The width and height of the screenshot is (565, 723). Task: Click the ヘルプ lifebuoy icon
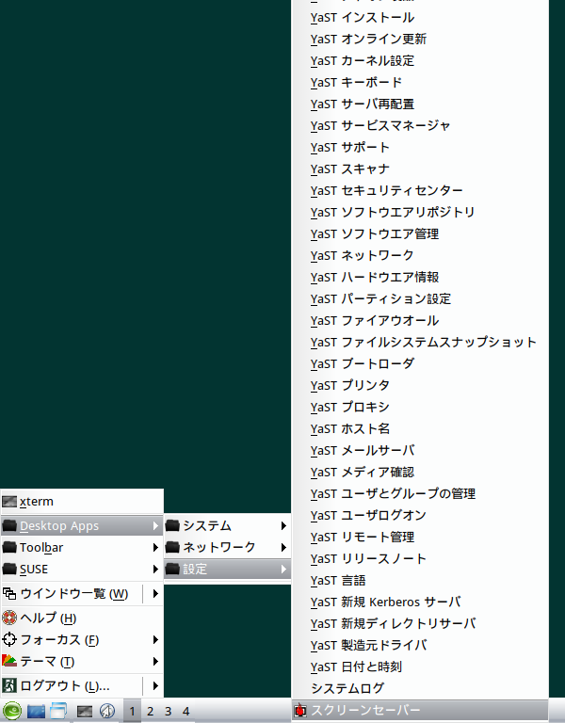[9, 618]
